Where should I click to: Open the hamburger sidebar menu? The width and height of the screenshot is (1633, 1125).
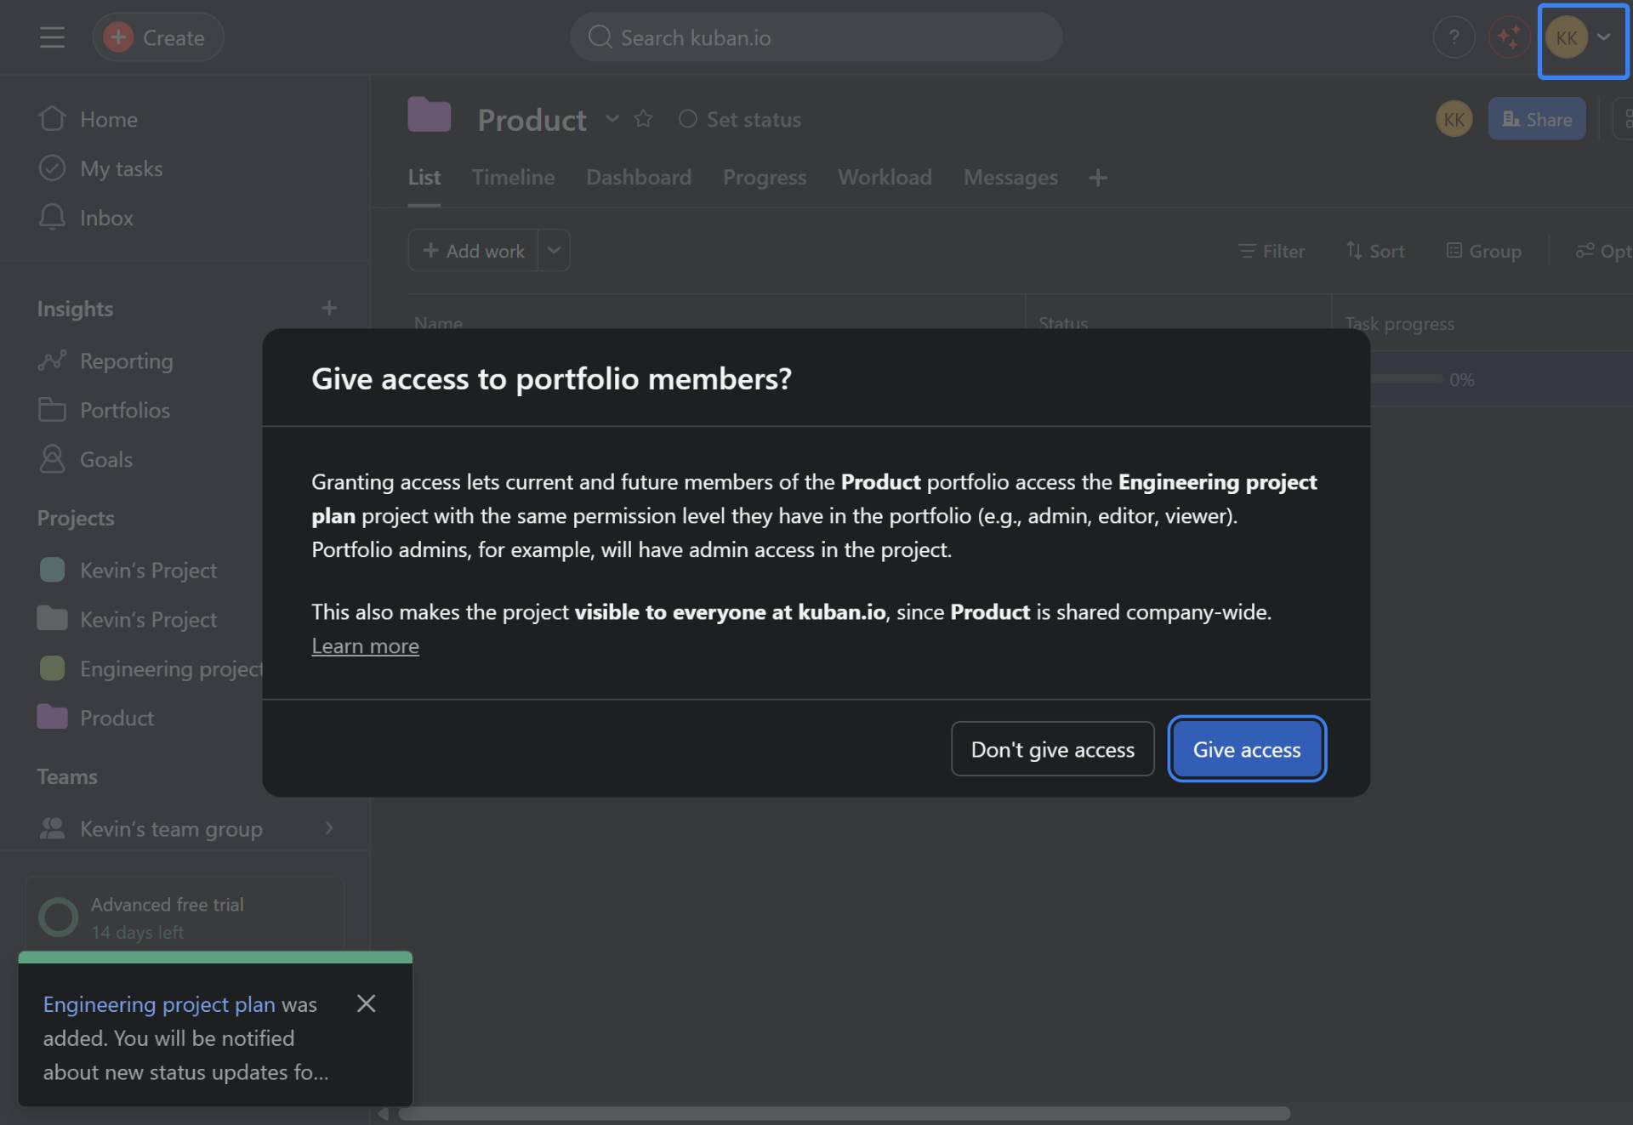click(52, 37)
